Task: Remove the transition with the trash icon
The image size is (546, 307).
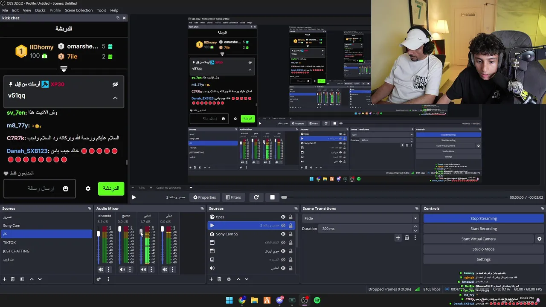Action: point(407,237)
